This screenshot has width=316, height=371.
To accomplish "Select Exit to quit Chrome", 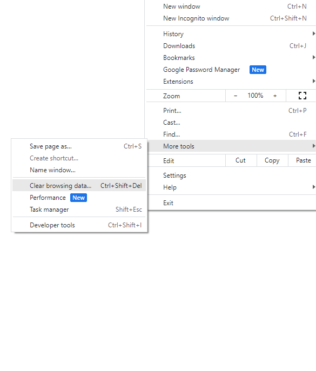I will point(231,203).
